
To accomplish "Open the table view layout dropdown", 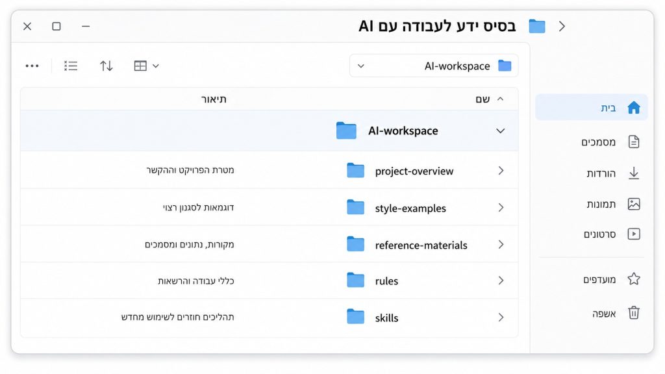I will point(146,66).
